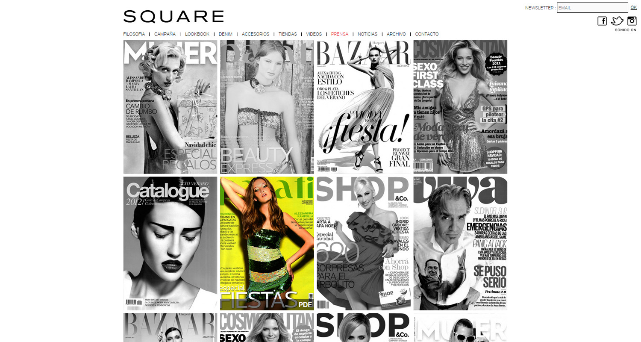Open the Beauty Express magazine cover
641x342 pixels.
(x=267, y=107)
